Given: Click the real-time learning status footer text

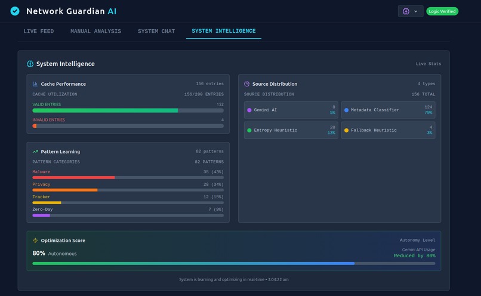Looking at the screenshot, I should pyautogui.click(x=234, y=279).
